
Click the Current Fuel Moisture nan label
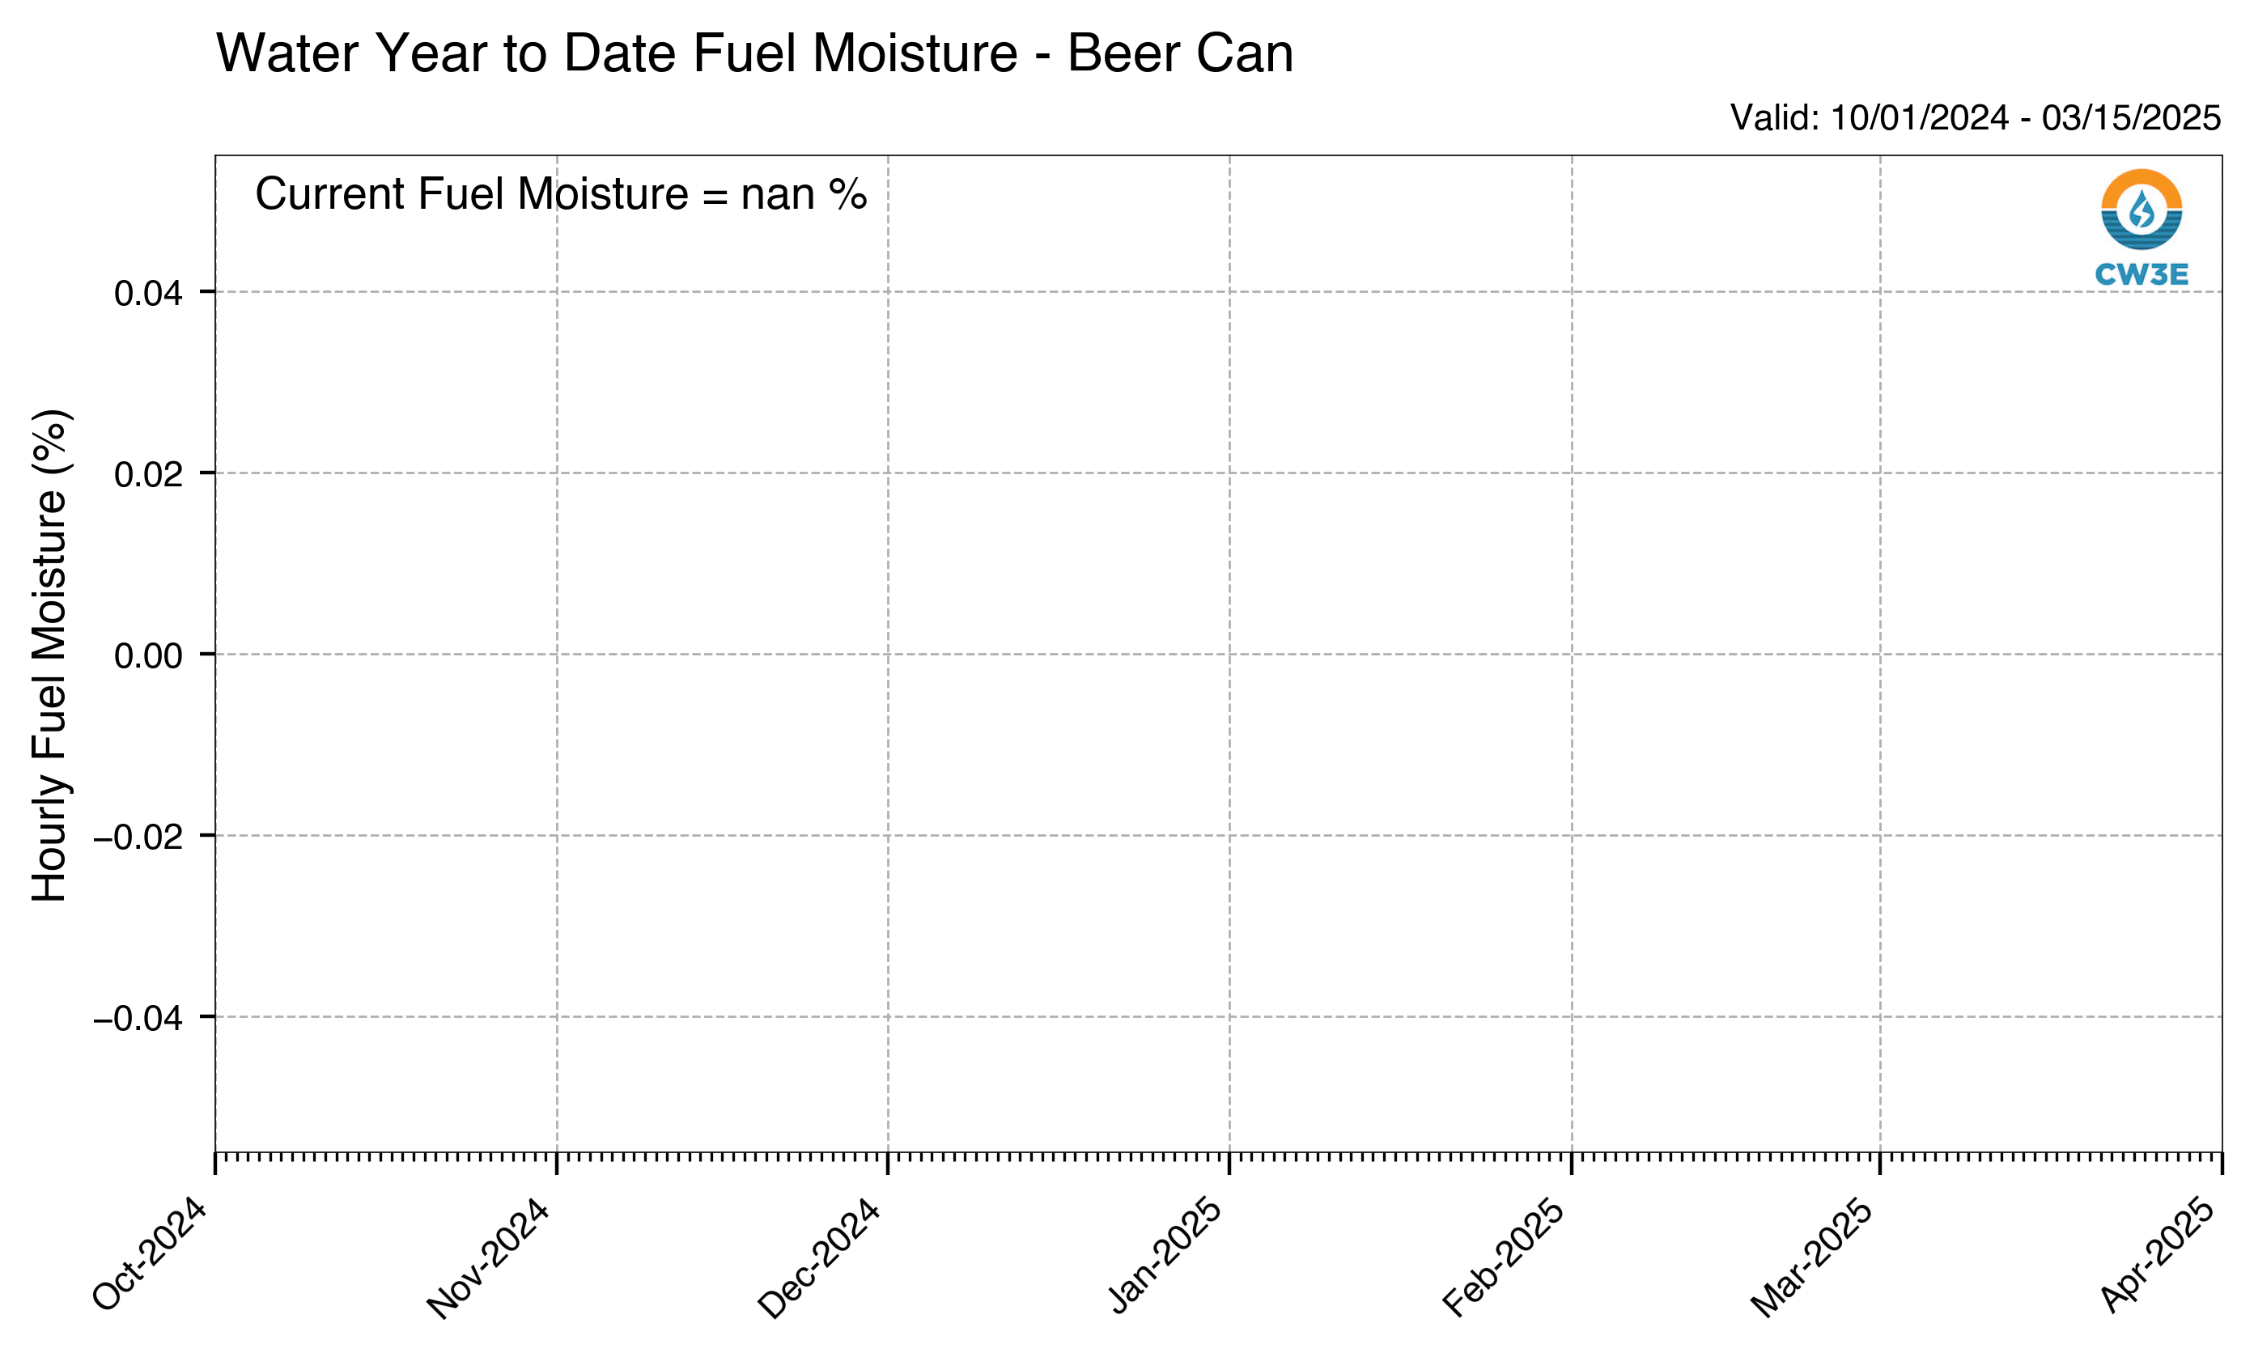[x=561, y=194]
